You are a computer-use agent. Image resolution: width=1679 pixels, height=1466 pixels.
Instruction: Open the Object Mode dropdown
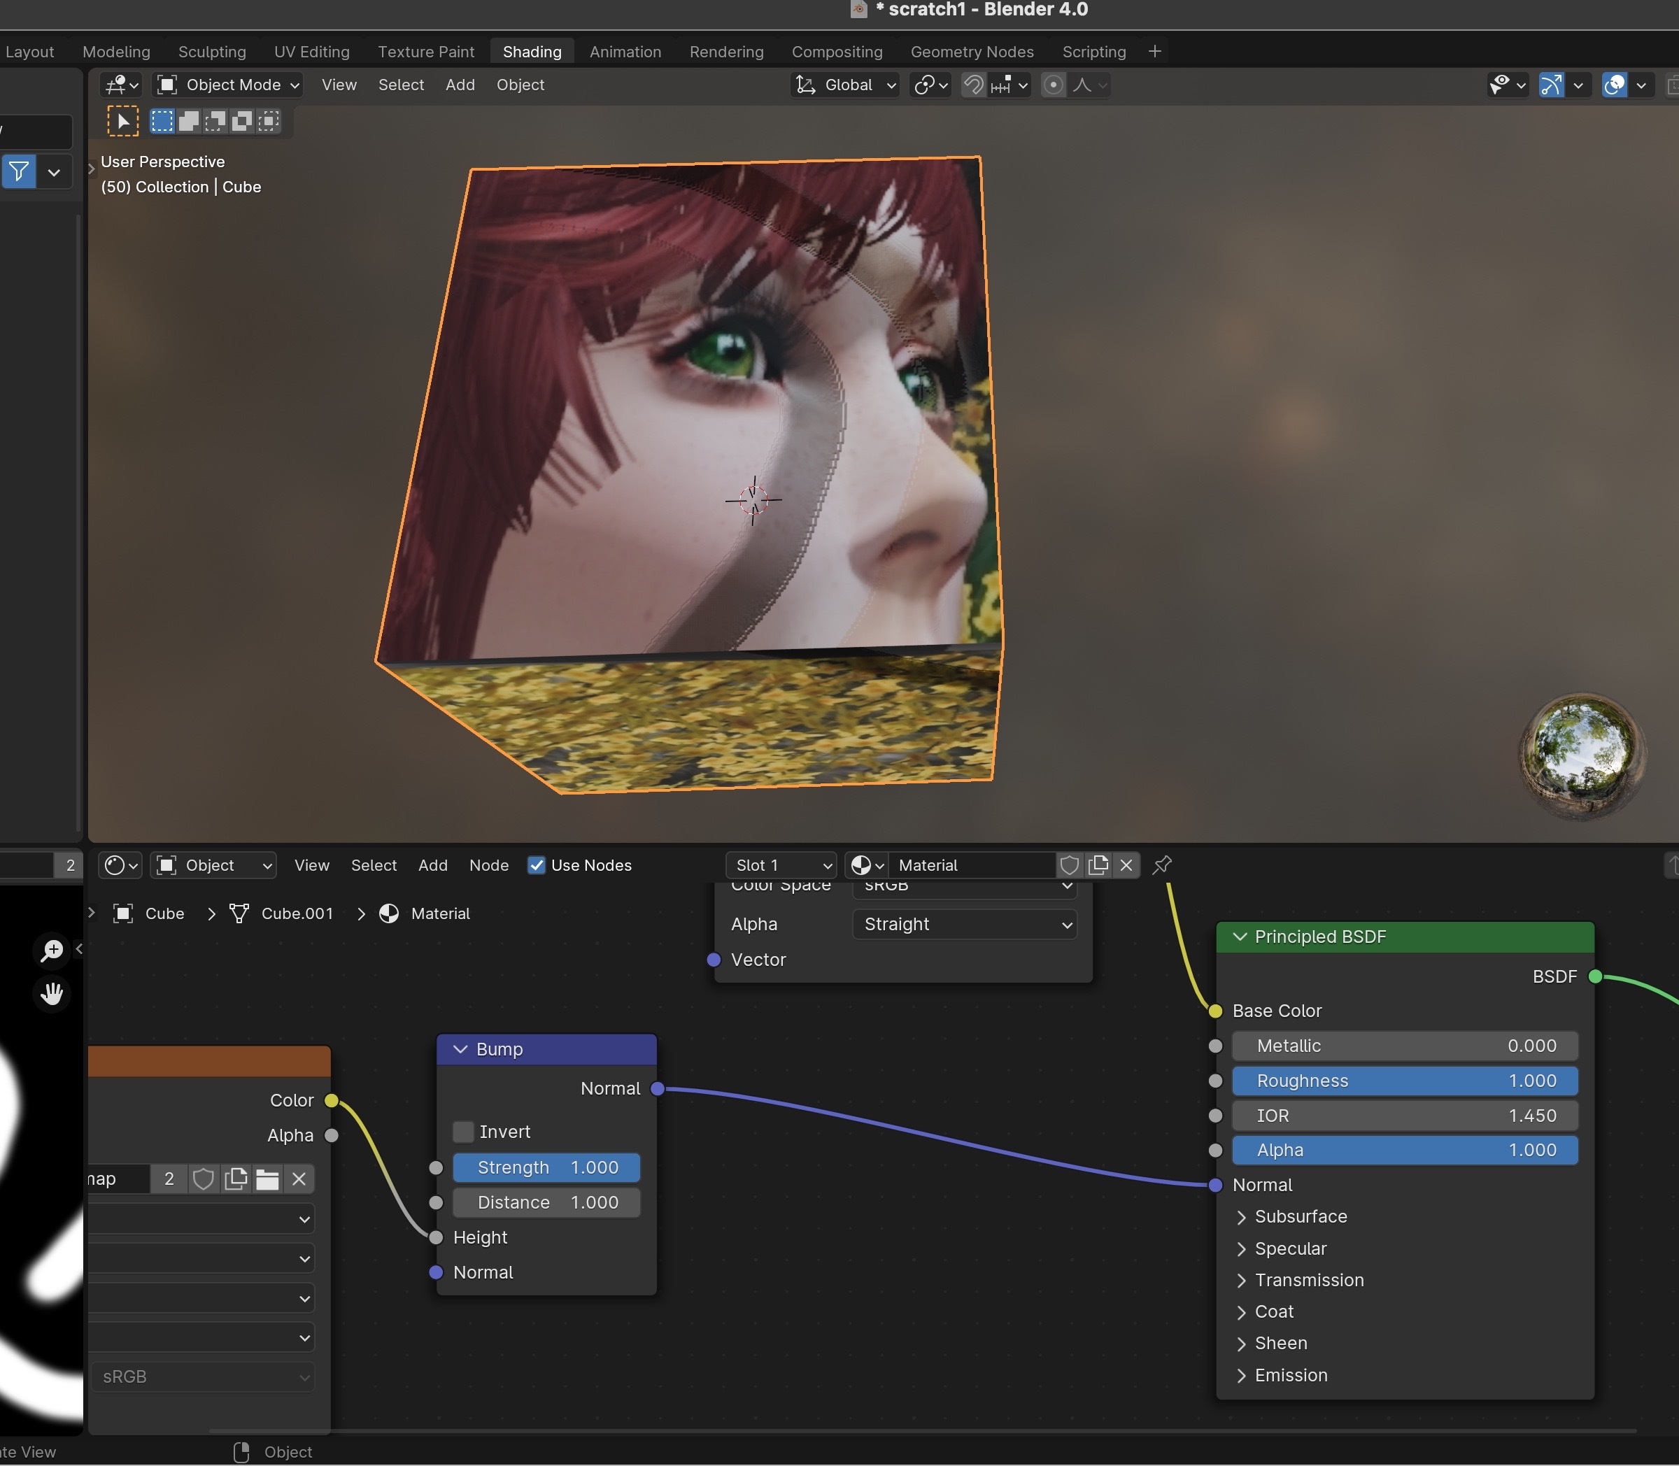coord(228,85)
